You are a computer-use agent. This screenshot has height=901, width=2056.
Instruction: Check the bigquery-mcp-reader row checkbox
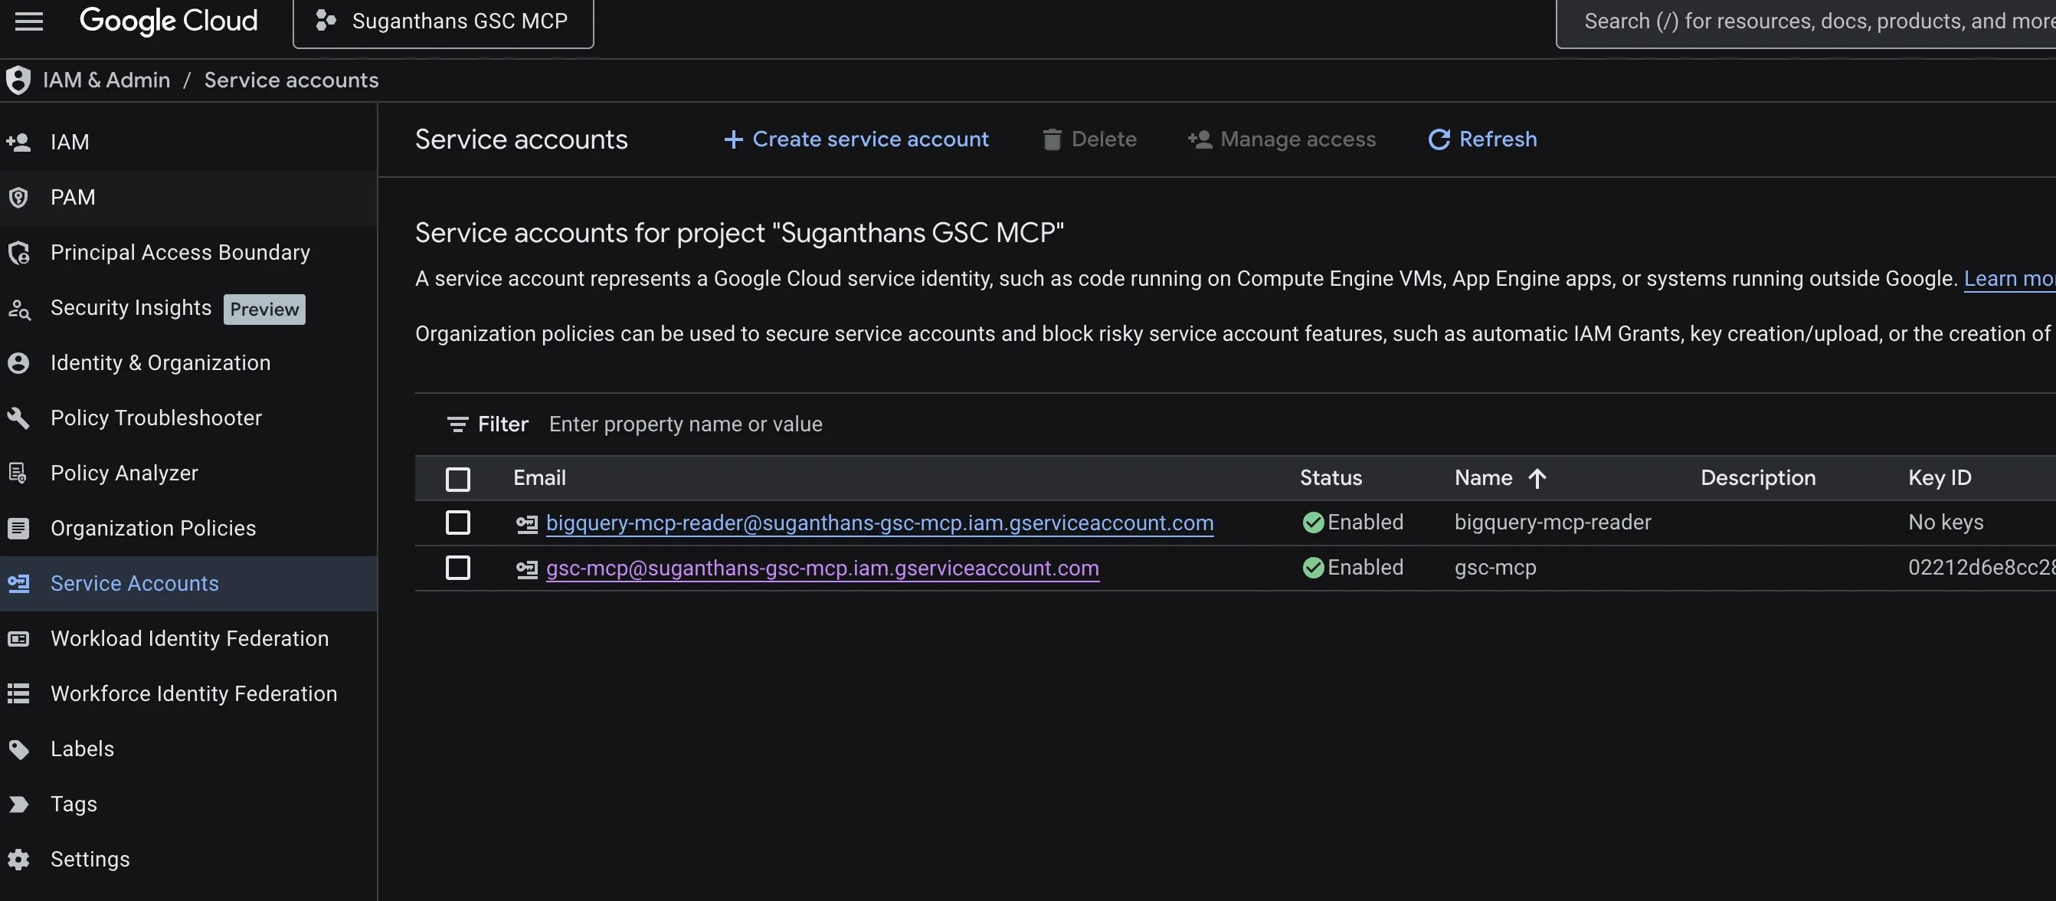point(457,523)
